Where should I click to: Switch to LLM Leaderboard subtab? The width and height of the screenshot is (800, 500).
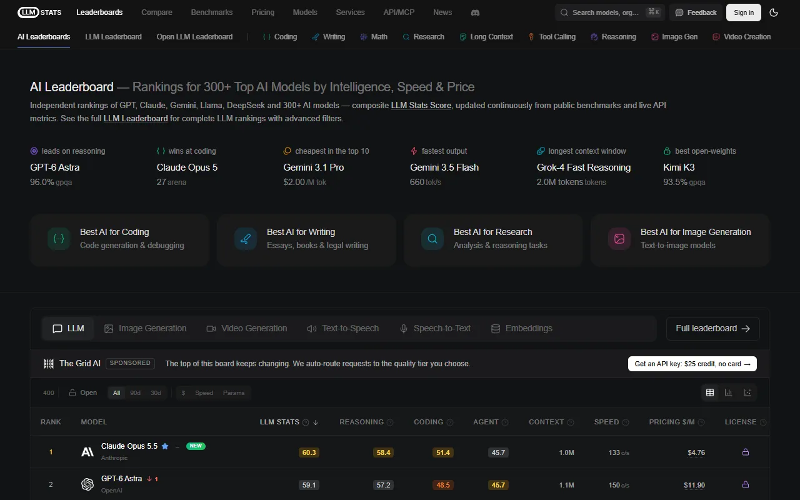point(113,37)
